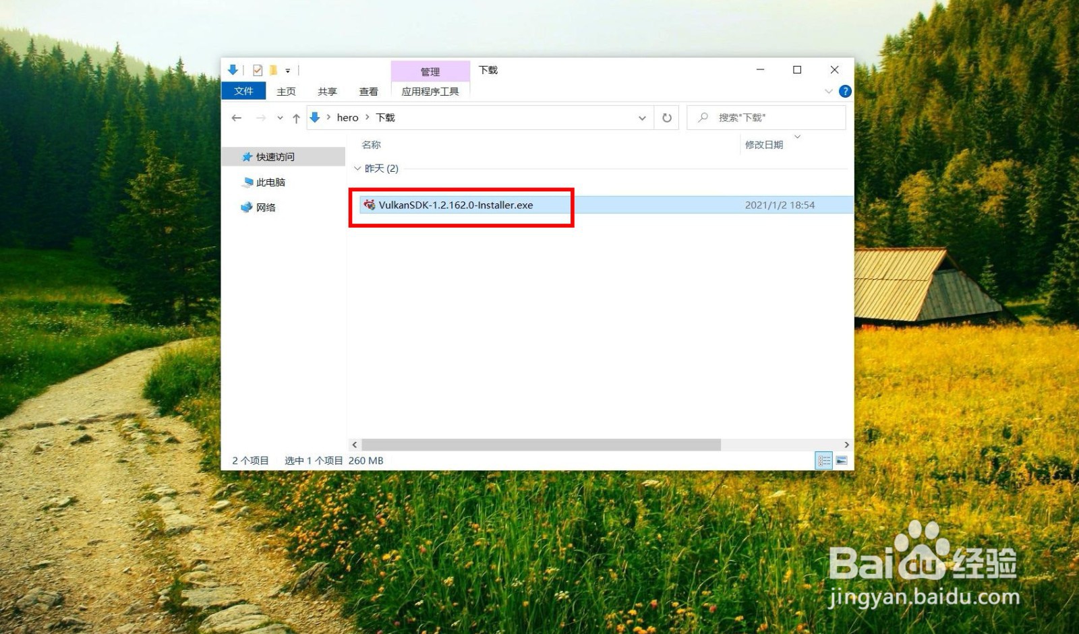Open Help with the blue question icon
This screenshot has width=1079, height=634.
(x=845, y=91)
